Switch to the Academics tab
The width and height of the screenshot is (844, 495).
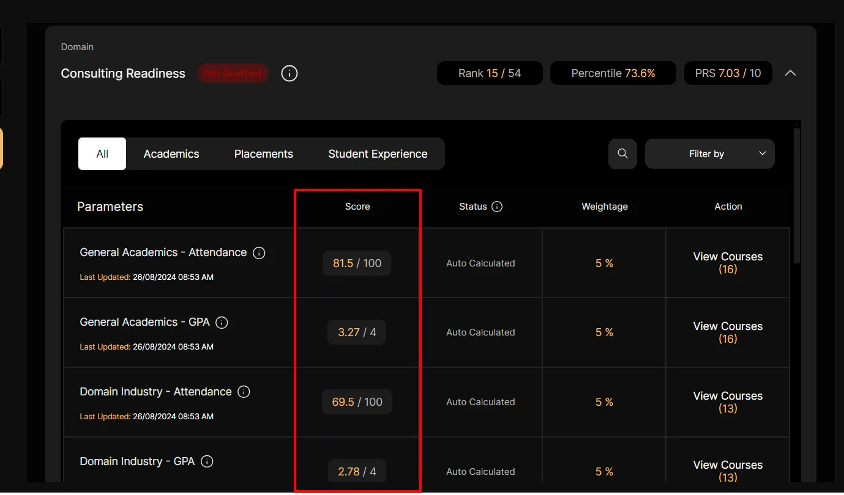click(171, 154)
